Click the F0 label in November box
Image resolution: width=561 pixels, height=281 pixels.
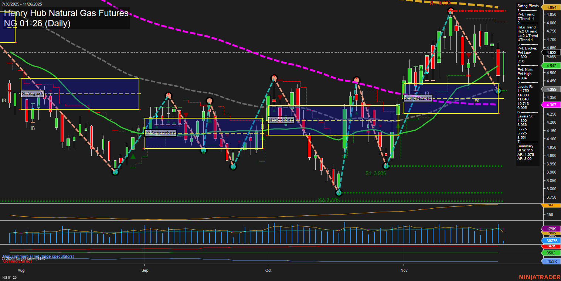[x=477, y=101]
